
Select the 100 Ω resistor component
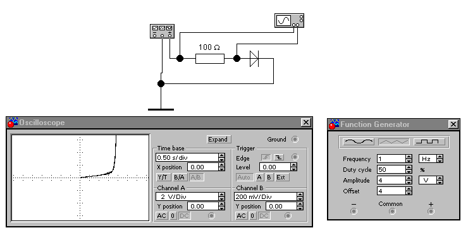point(210,59)
